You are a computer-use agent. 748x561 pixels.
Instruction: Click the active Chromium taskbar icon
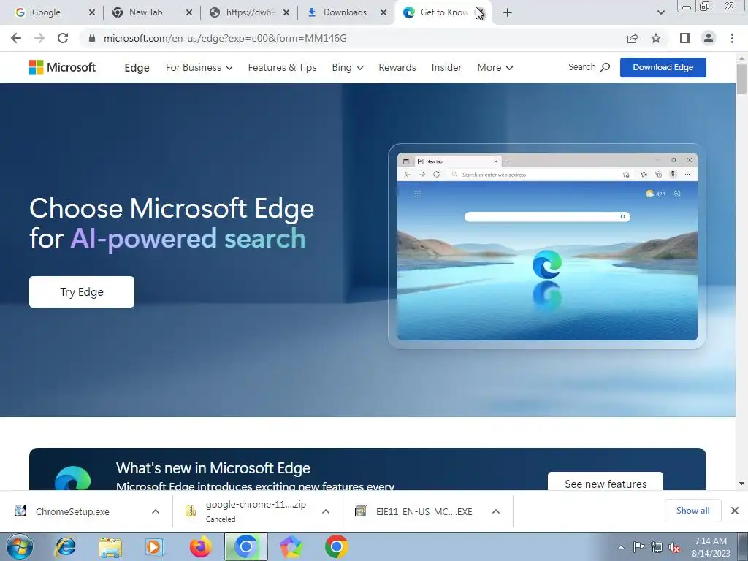[246, 546]
